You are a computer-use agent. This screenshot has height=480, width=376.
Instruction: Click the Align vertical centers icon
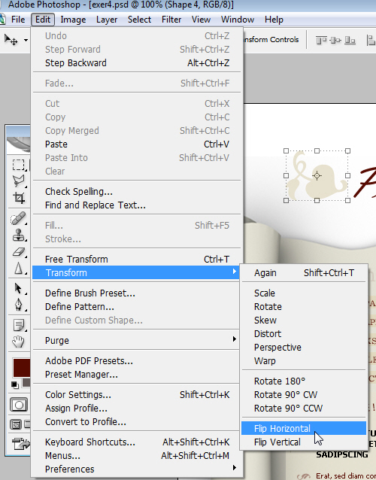[x=335, y=40]
